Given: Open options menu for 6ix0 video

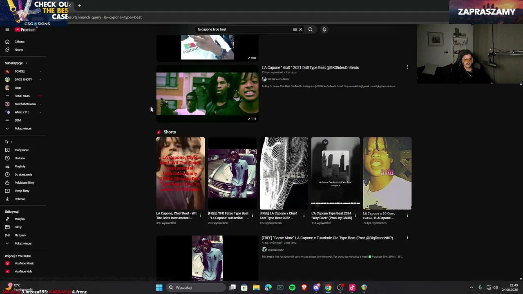Looking at the screenshot, I should (x=407, y=67).
